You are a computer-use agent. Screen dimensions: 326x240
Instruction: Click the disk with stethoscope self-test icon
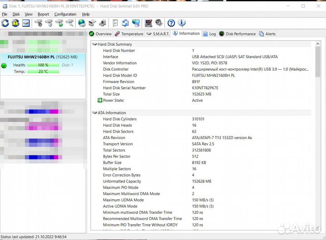(38, 23)
